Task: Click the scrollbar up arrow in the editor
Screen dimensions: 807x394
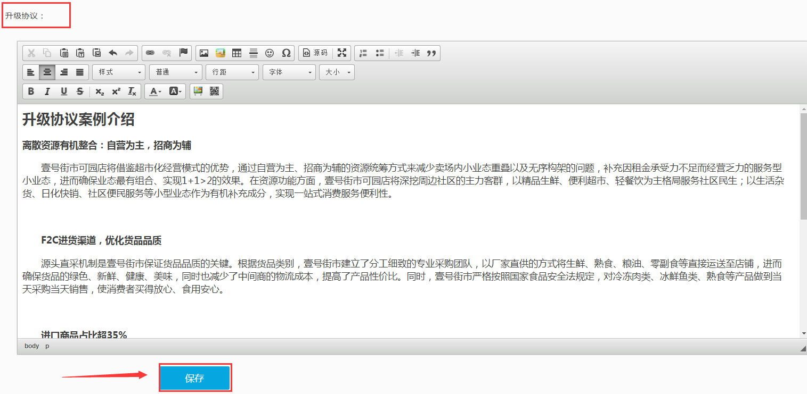Action: coord(803,108)
